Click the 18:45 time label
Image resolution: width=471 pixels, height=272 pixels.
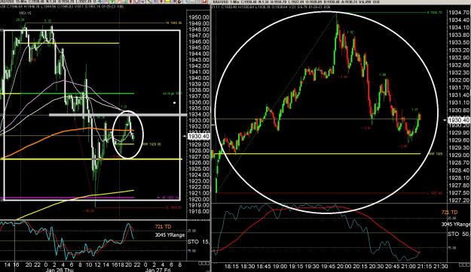[x=264, y=266]
